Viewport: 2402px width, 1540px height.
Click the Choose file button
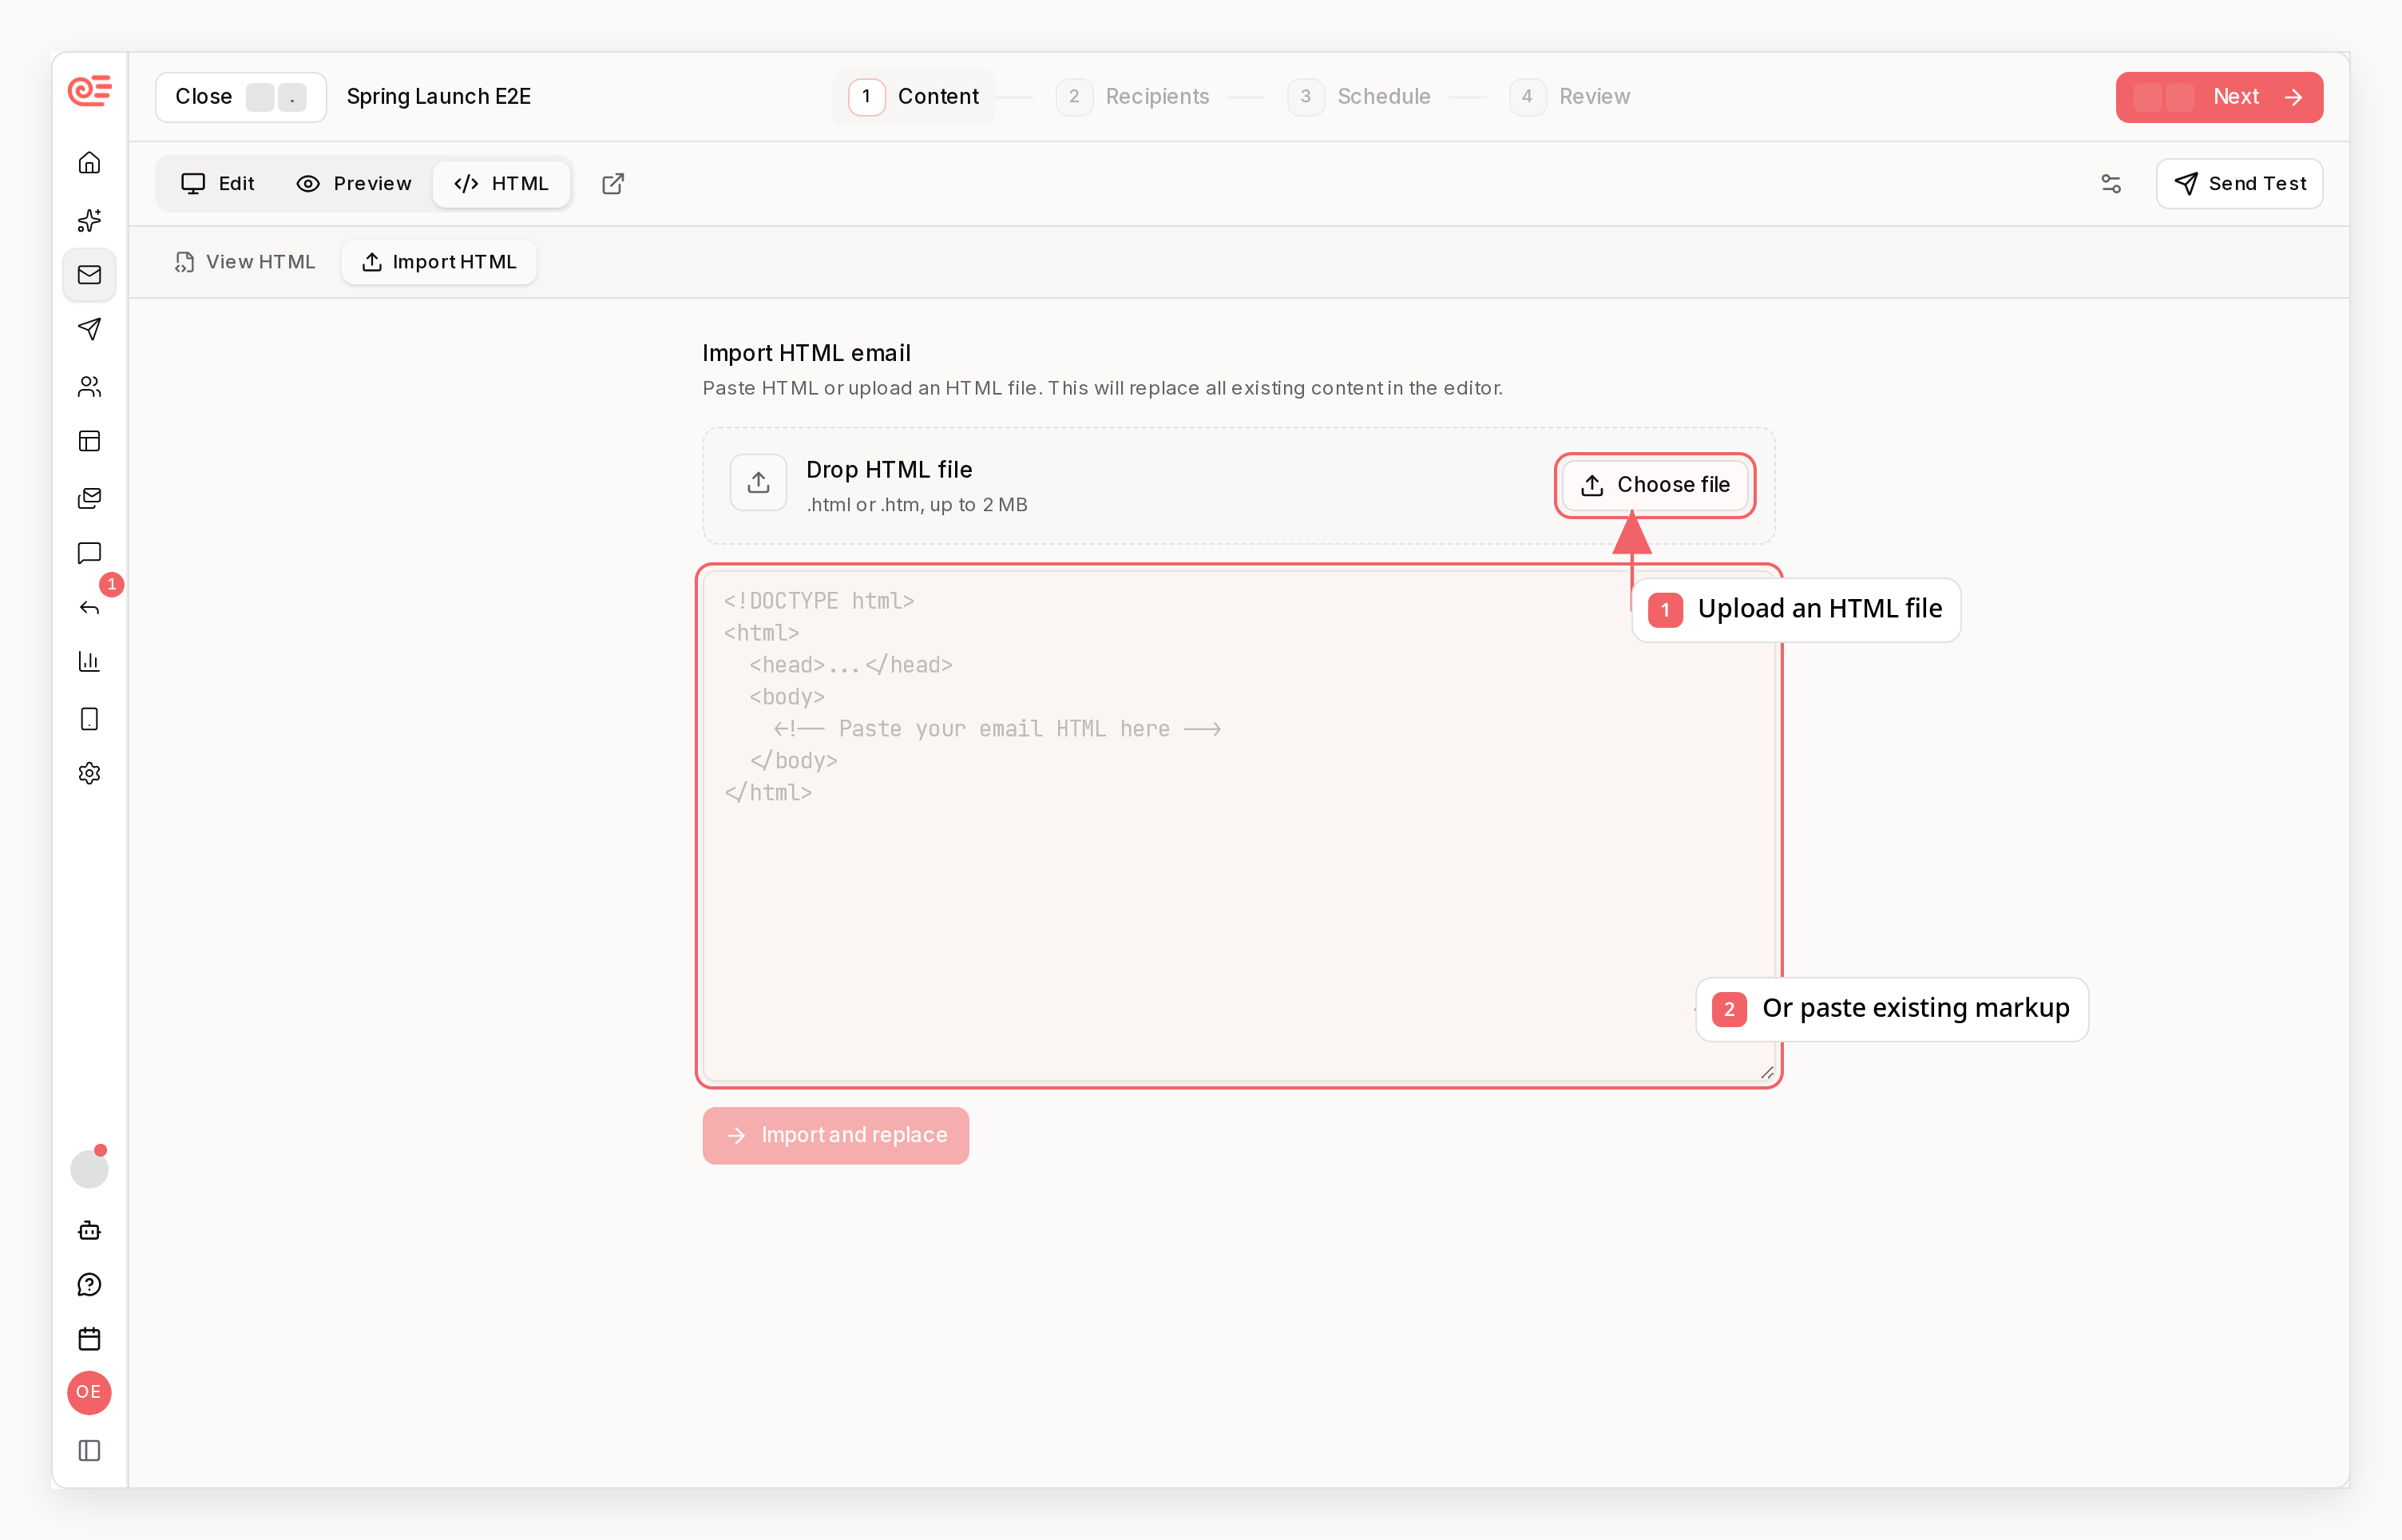pos(1655,485)
